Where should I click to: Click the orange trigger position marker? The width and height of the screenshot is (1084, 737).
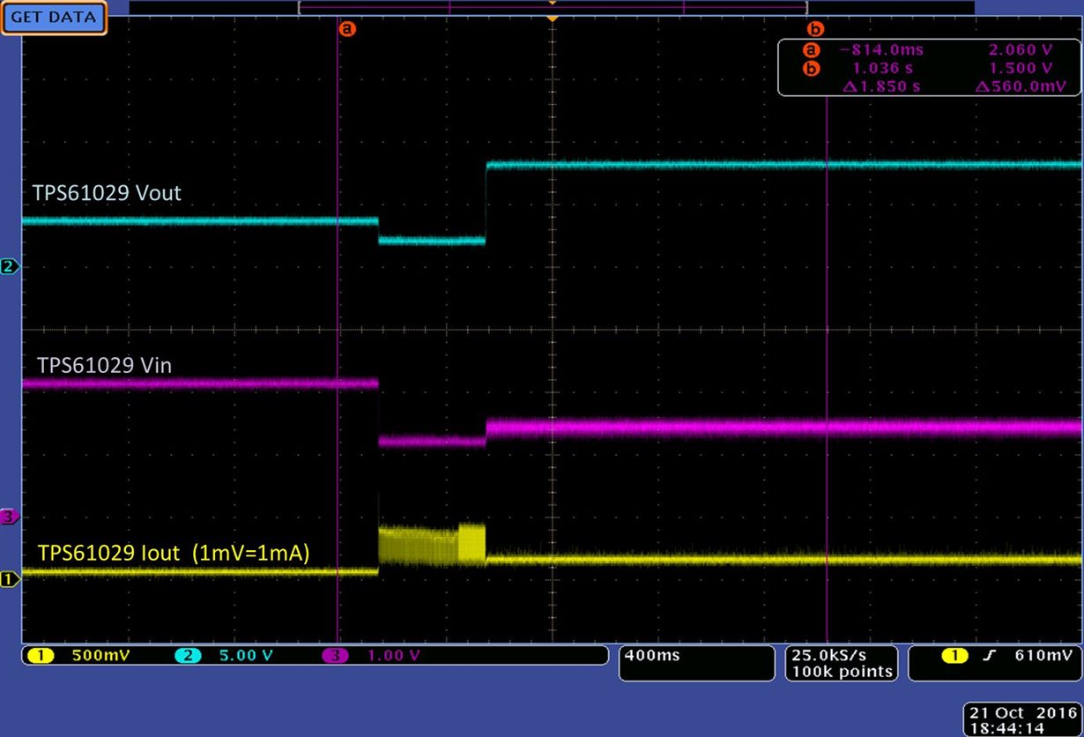552,18
